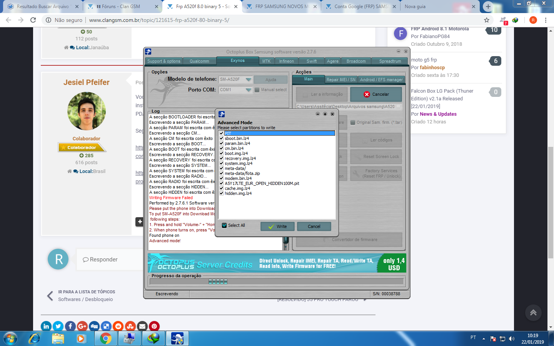Screen dimensions: 554x346
Task: Click the Octopus Server Credits banner
Action: click(x=277, y=263)
